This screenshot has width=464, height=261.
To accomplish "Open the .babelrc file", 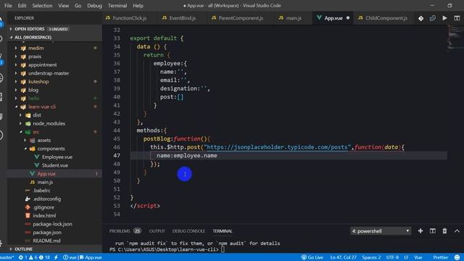I will coord(41,191).
